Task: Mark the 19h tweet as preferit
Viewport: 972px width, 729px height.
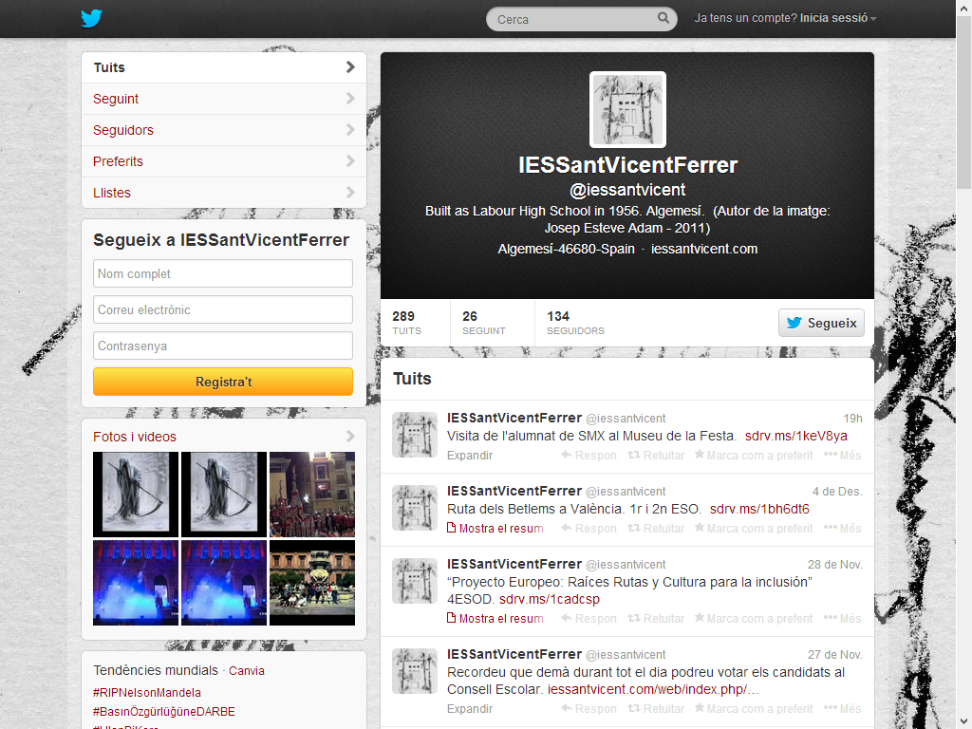Action: point(753,456)
